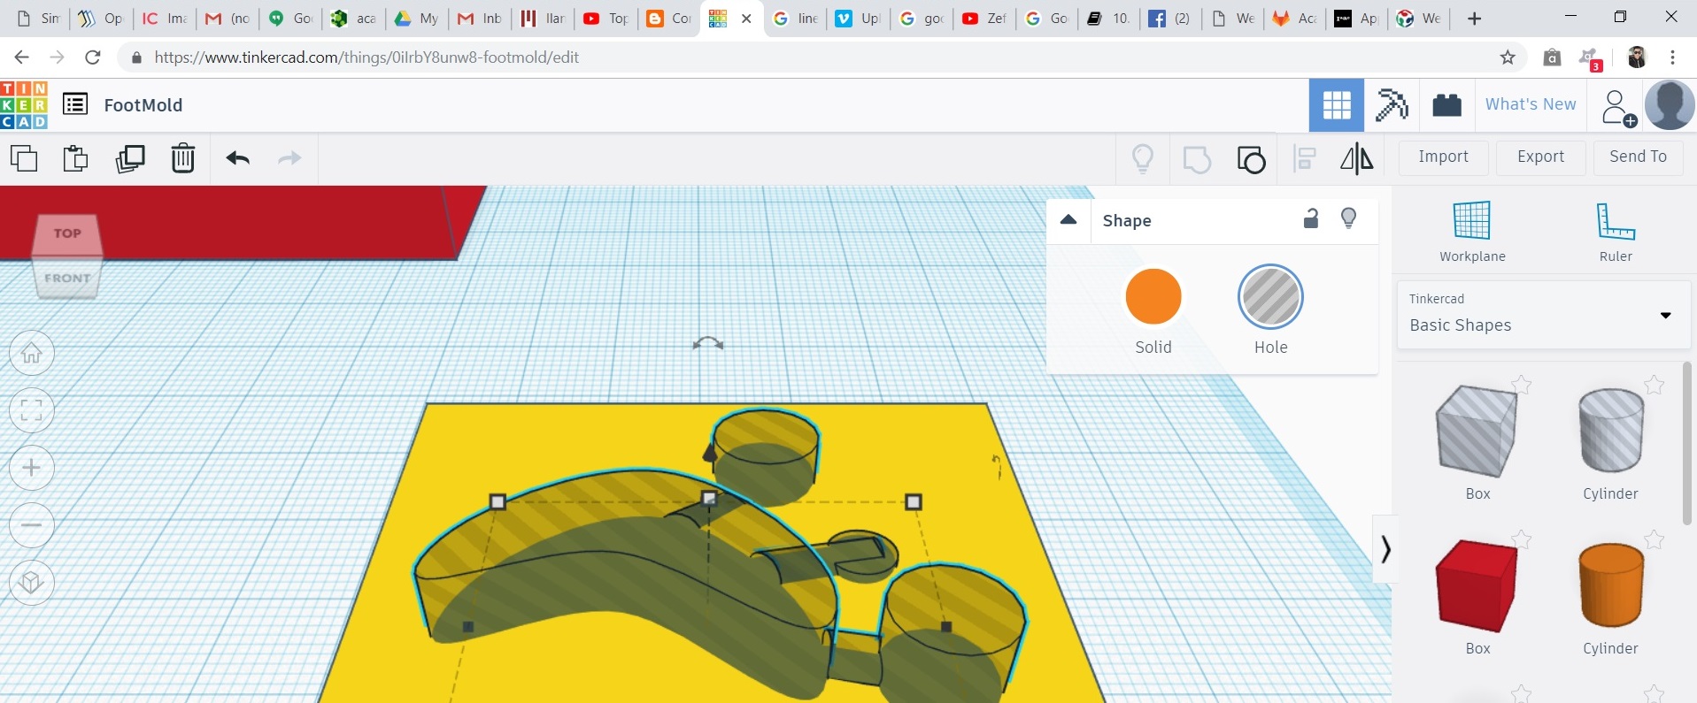Click the TOP face of view cube
Viewport: 1697px width, 703px height.
click(x=67, y=234)
